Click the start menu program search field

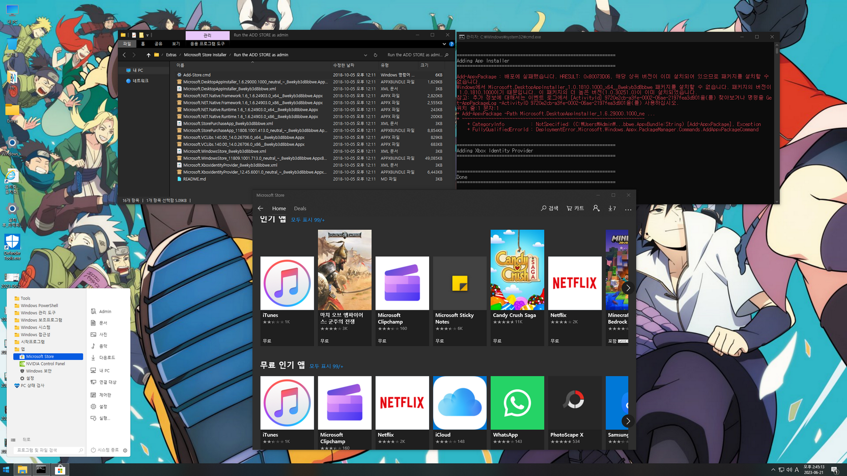pos(48,450)
